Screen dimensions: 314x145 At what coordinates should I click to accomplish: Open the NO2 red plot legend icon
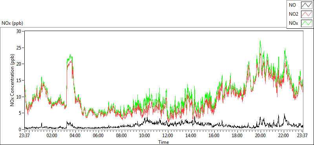tap(307, 15)
